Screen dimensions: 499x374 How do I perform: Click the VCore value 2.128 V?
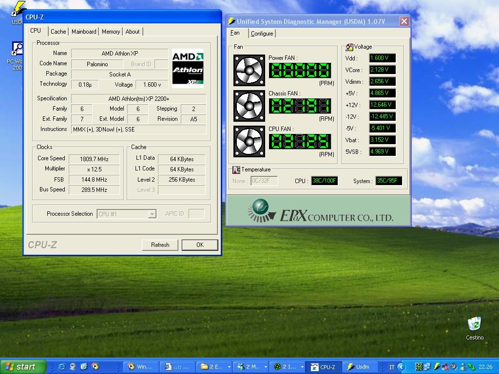click(x=382, y=70)
